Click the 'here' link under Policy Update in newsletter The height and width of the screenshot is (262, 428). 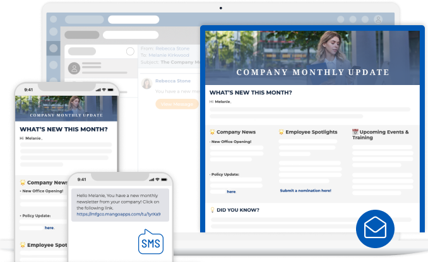point(231,191)
